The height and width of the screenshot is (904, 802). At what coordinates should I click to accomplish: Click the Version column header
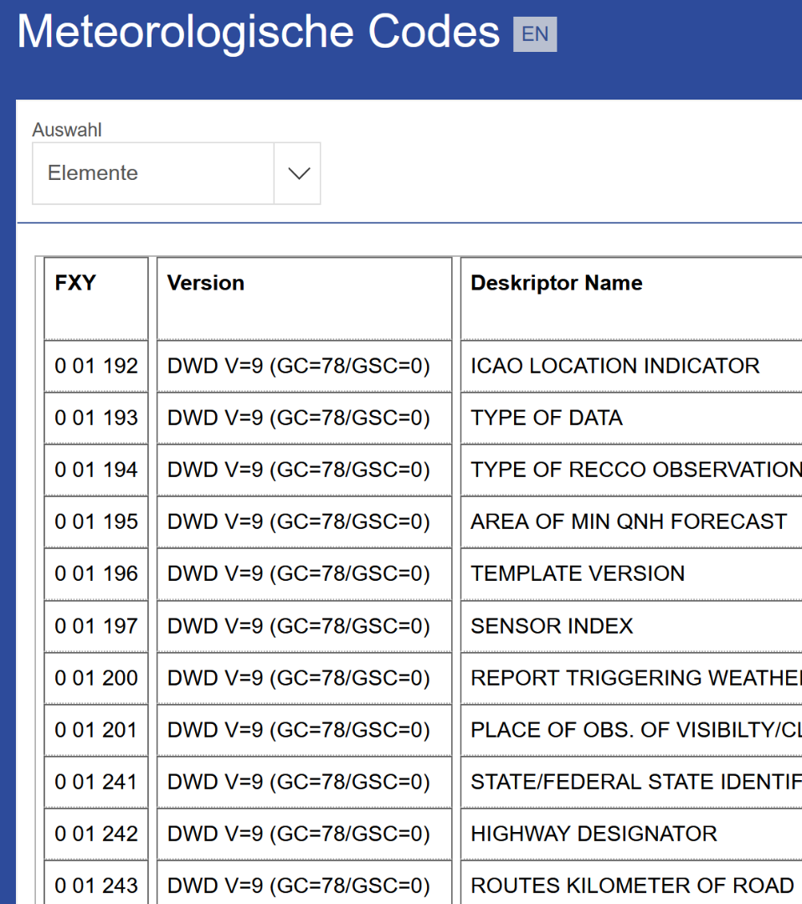[206, 283]
